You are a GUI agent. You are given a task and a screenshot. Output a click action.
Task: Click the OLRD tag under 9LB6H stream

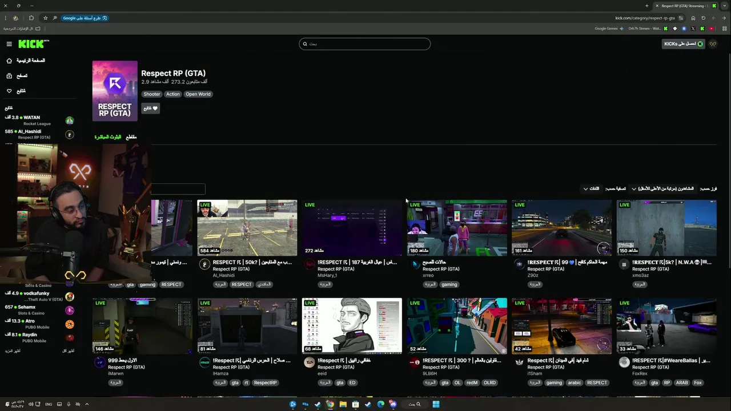coord(489,383)
